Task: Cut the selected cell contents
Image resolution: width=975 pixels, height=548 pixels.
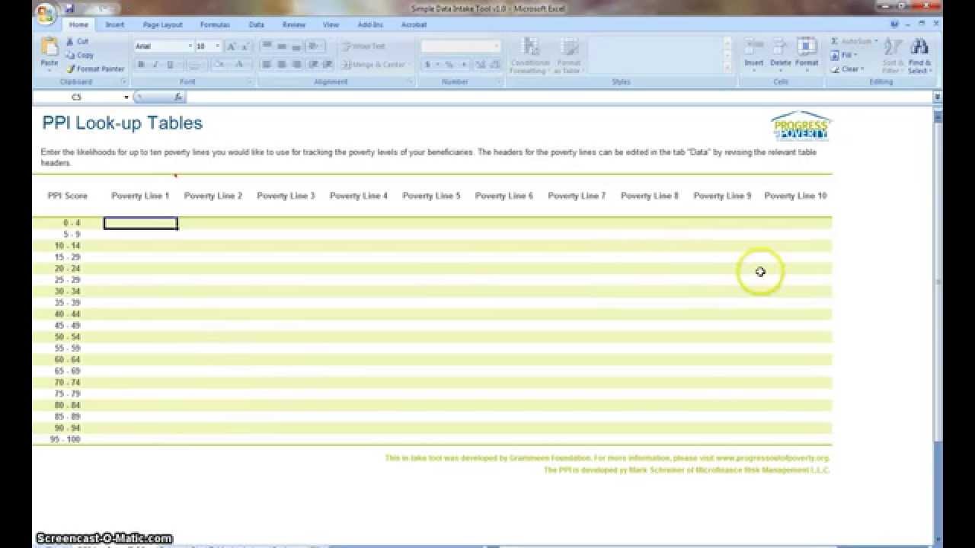Action: [x=76, y=41]
